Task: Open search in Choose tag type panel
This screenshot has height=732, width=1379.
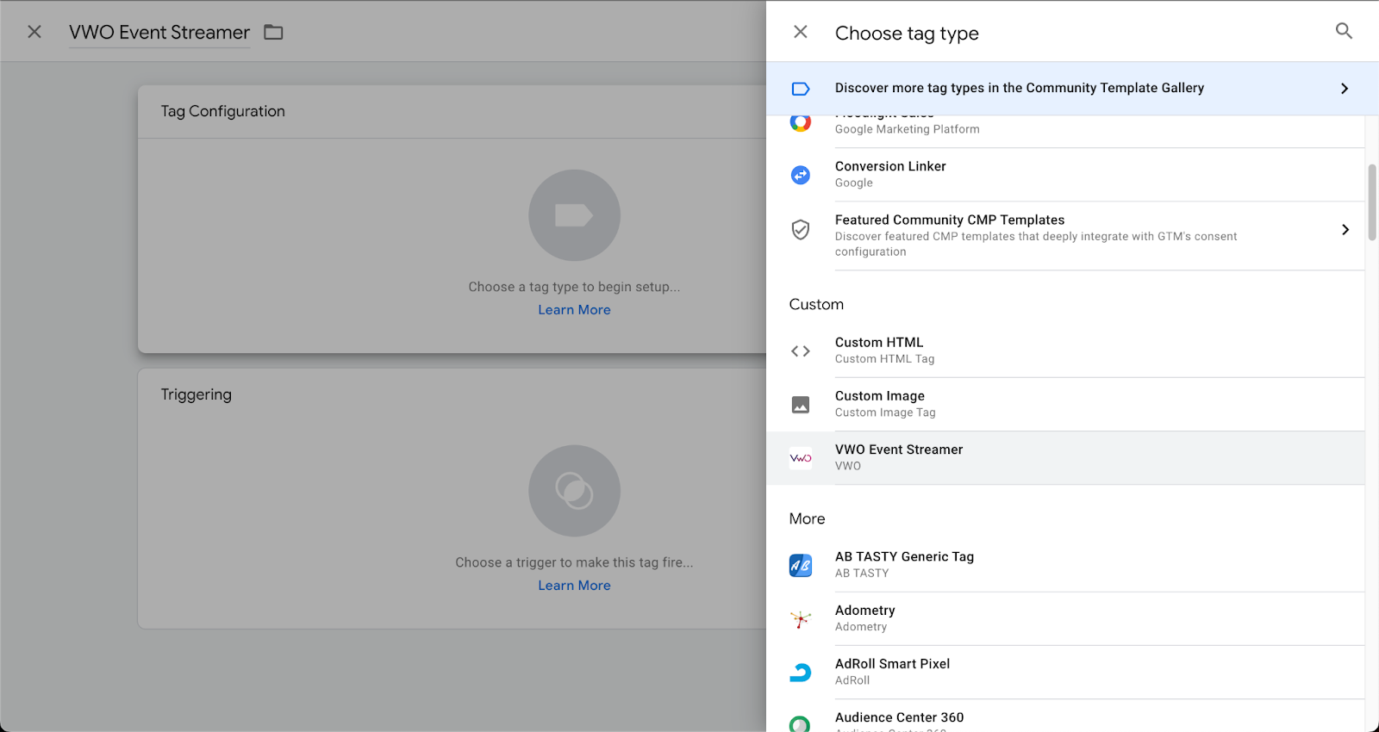Action: [1344, 31]
